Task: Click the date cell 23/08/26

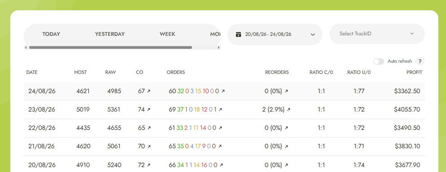Action: point(42,110)
